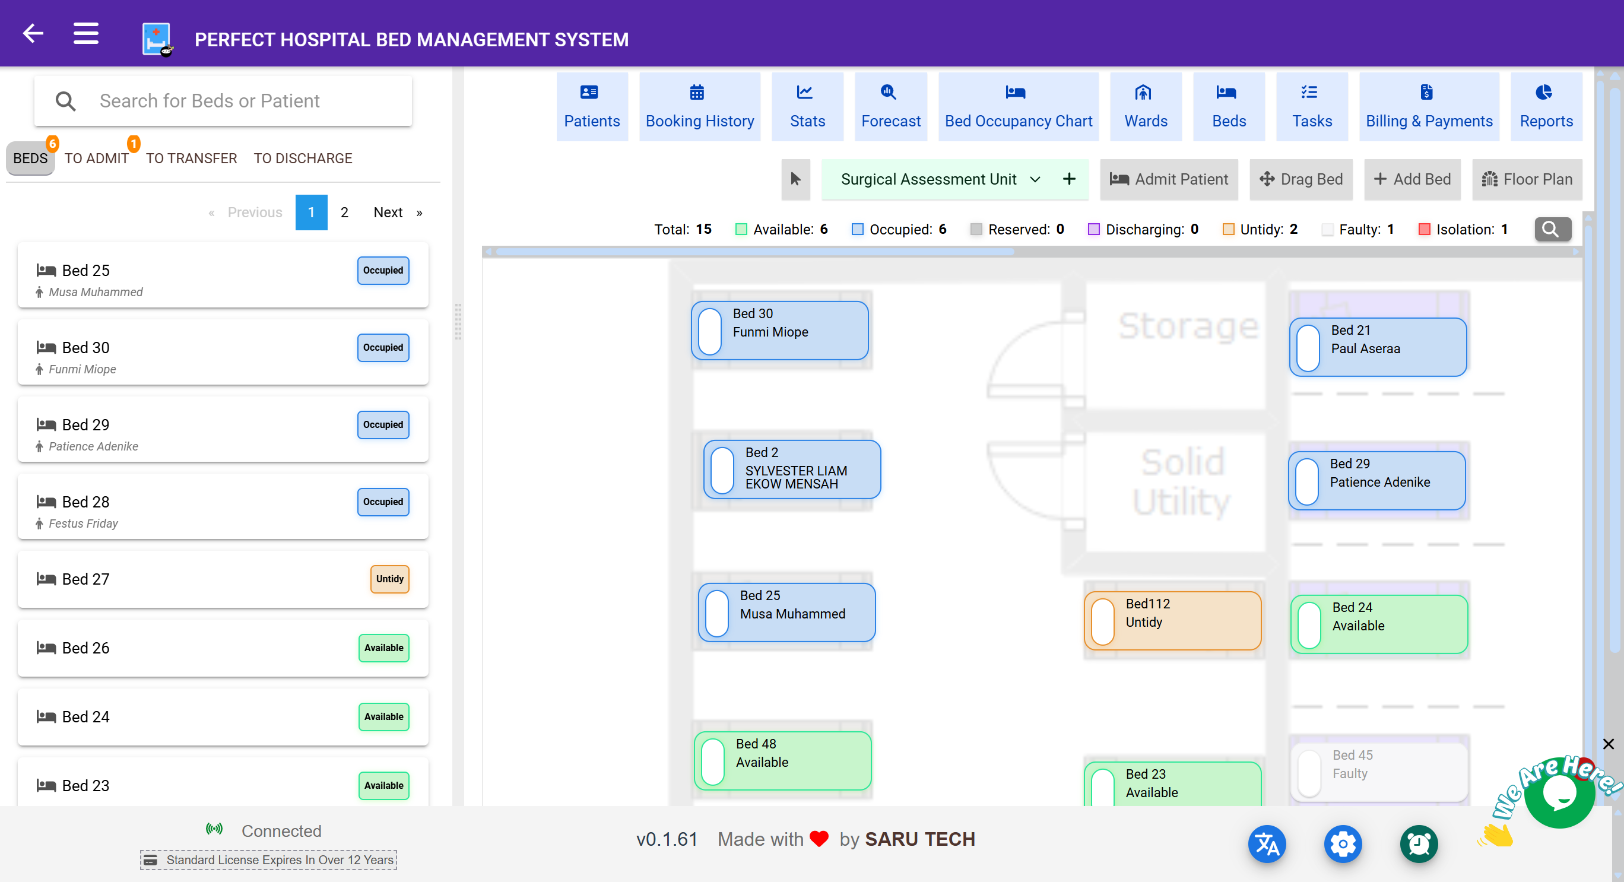This screenshot has height=882, width=1624.
Task: Select the pointer cursor tool
Action: (795, 179)
